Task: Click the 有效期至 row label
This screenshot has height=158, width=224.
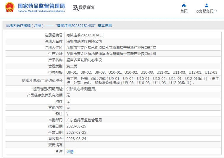Action: 55,139
